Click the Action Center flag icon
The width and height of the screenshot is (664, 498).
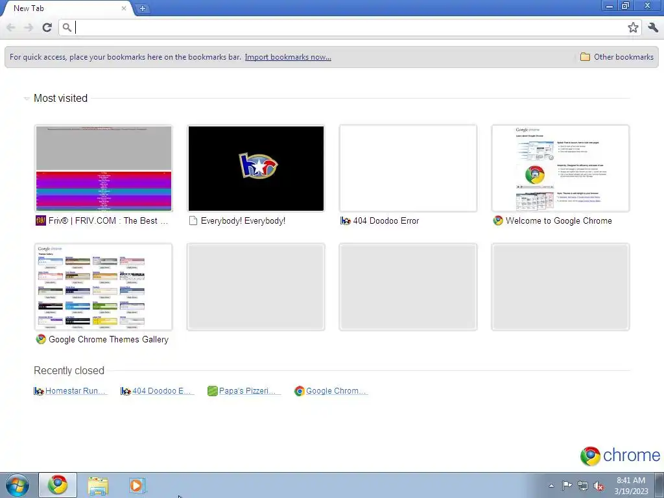tap(567, 486)
